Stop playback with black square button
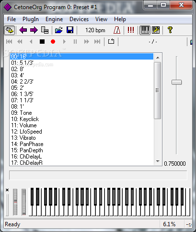Viewport: 196px width, 232px height. pyautogui.click(x=42, y=42)
